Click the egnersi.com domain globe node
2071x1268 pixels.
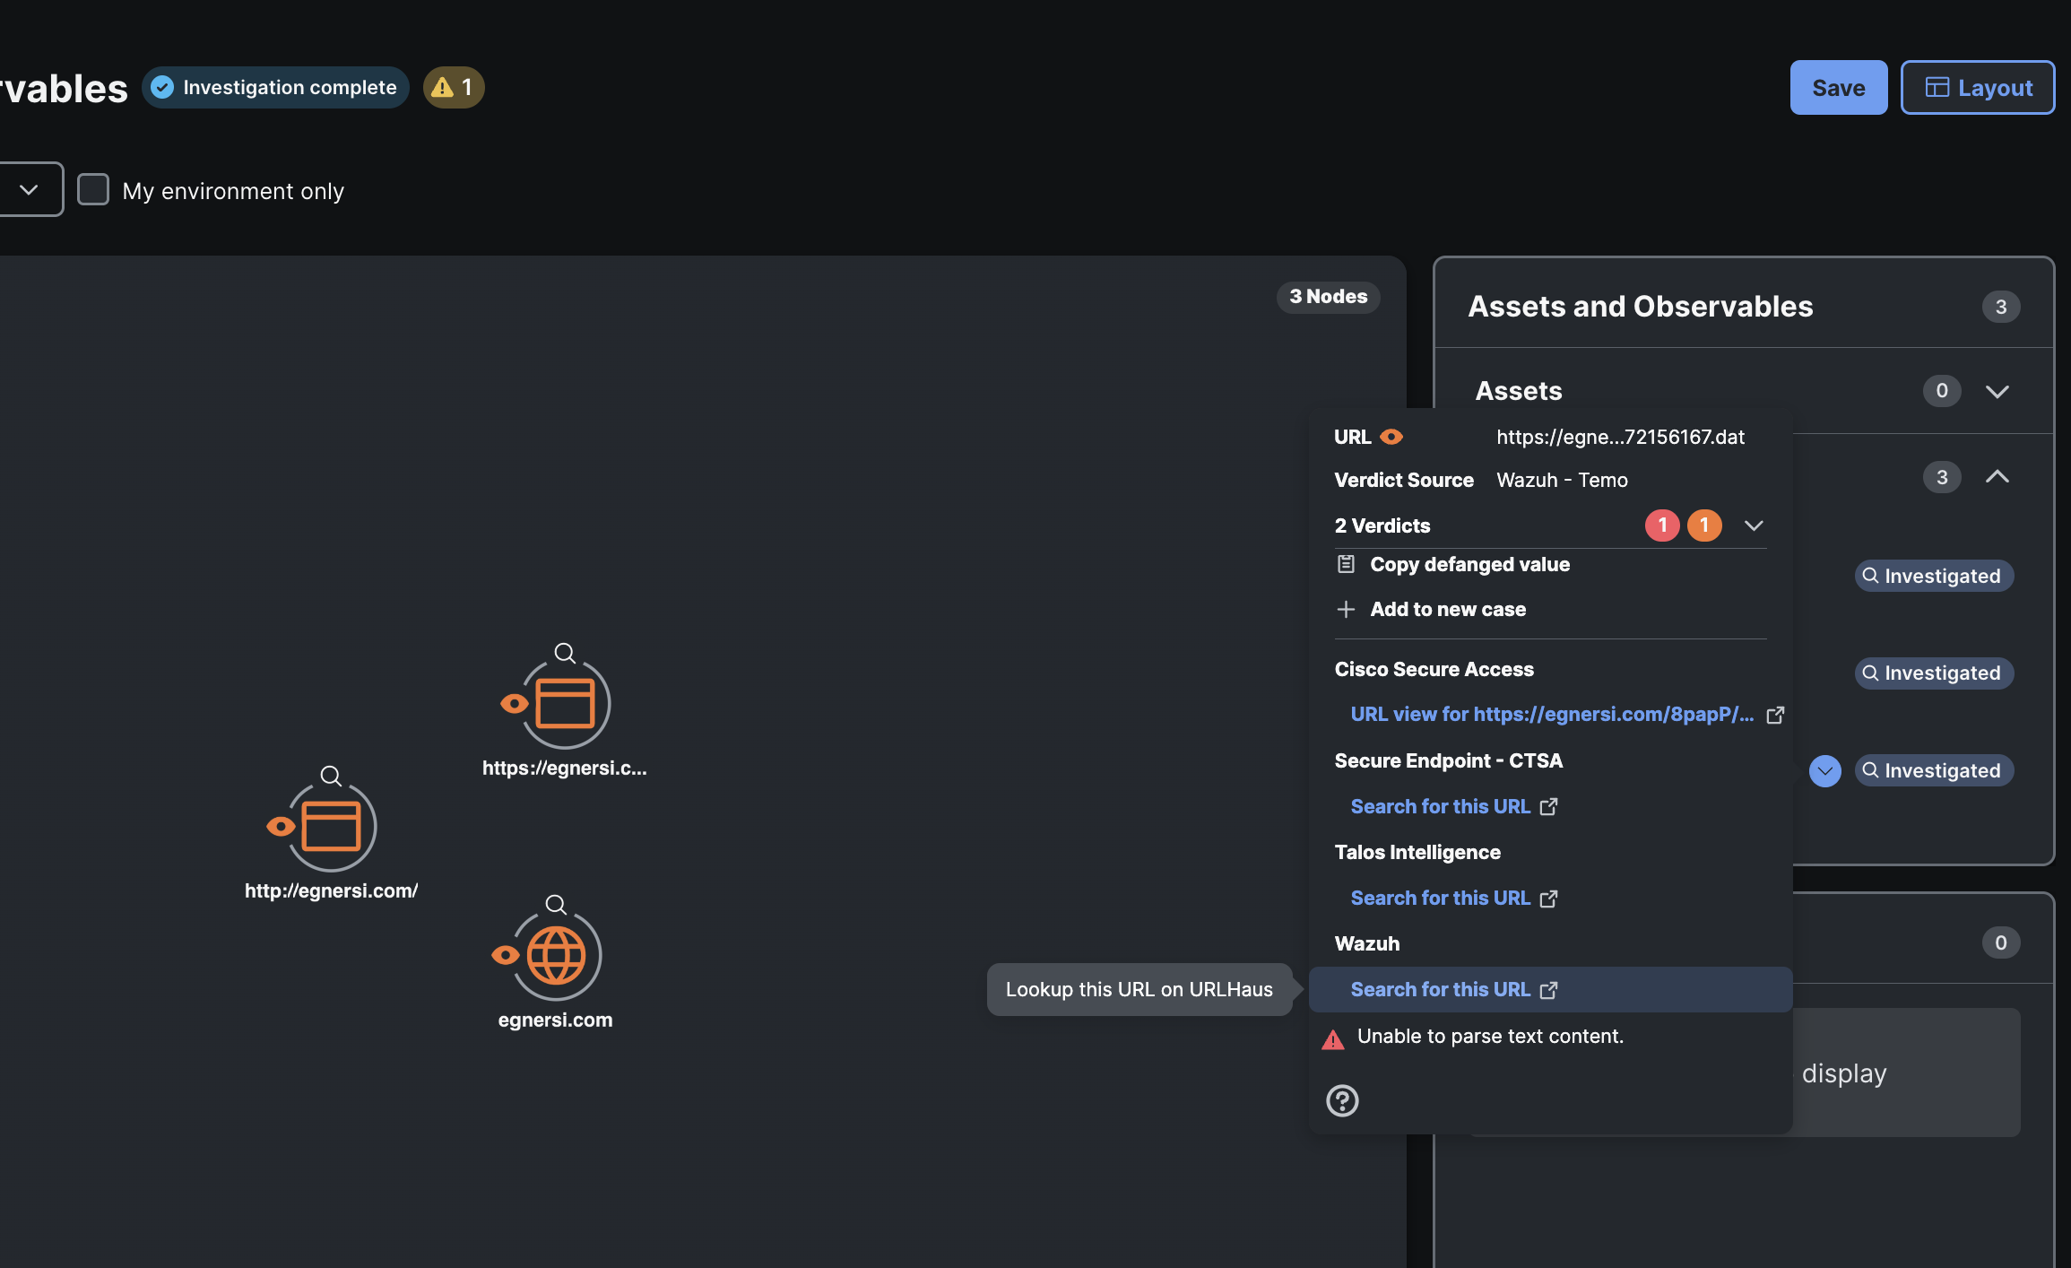point(556,956)
